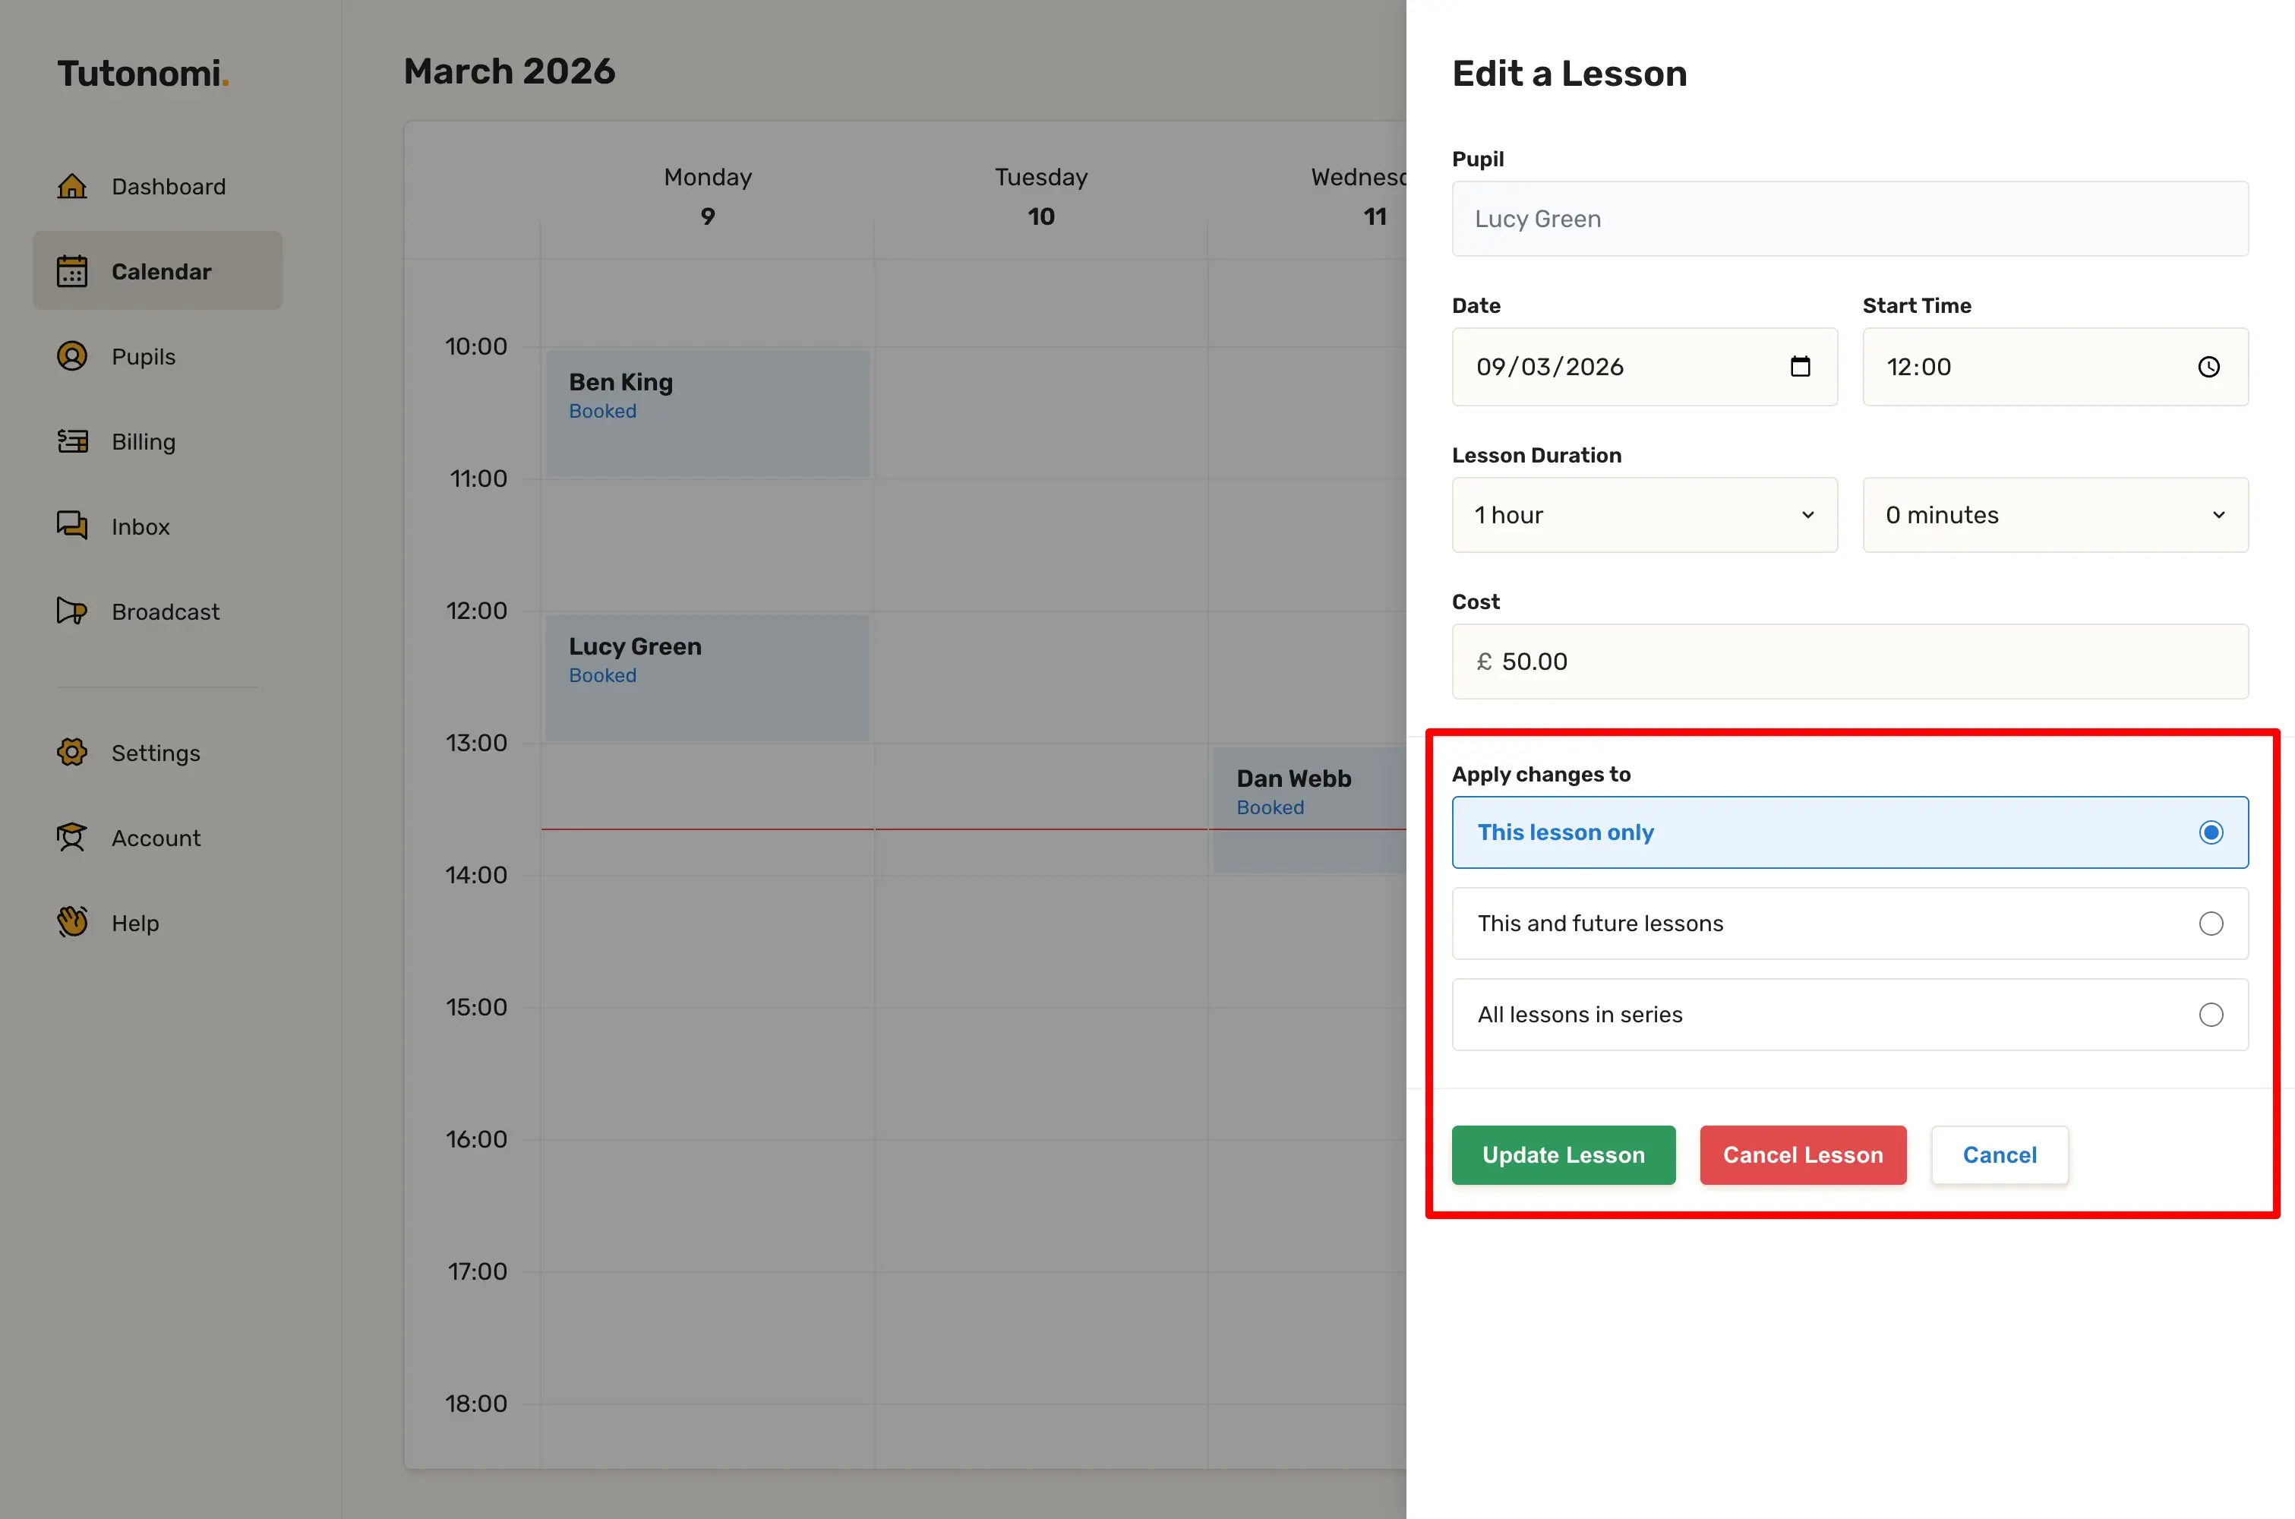Click the Help waving hand icon

coord(71,922)
